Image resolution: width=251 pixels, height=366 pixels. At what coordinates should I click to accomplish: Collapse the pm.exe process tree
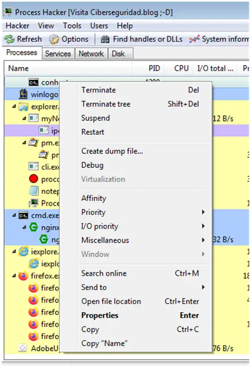24,142
